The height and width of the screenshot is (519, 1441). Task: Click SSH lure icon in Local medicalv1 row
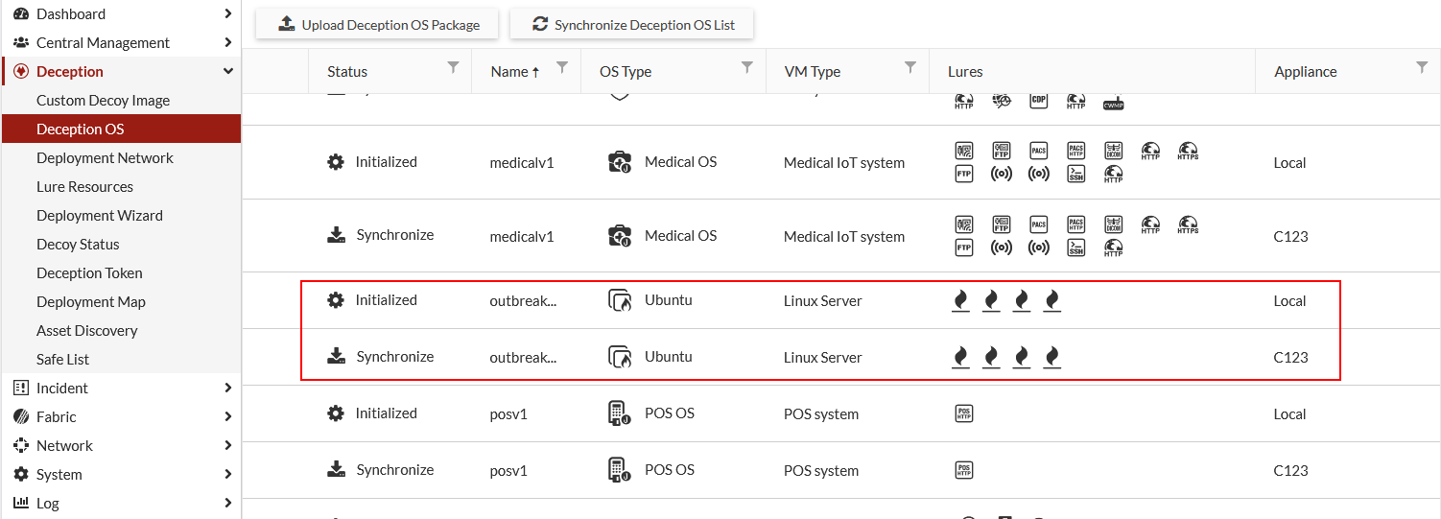1076,174
